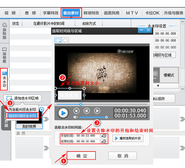Click the second 00:00:00.000 time field

click(166, 40)
